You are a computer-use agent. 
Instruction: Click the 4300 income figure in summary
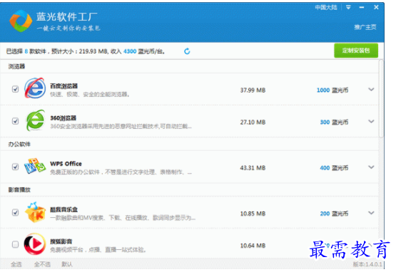pos(130,51)
